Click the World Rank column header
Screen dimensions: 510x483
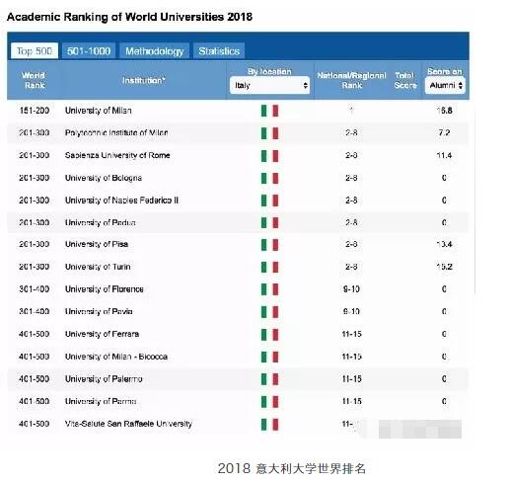tap(34, 80)
